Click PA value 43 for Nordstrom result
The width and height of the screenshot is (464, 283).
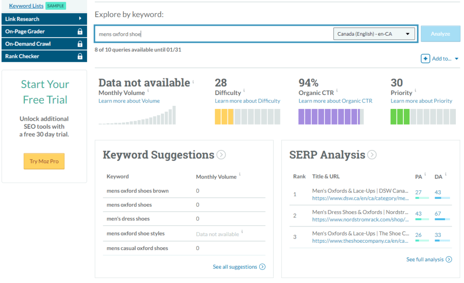click(x=418, y=214)
